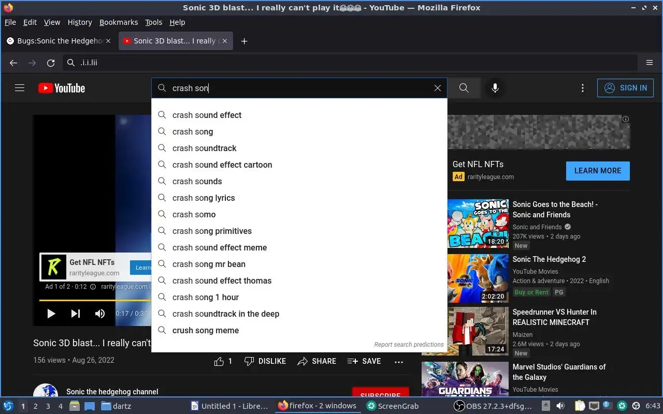Select suggestion 'crash song primitives'
The width and height of the screenshot is (663, 414).
pos(299,231)
